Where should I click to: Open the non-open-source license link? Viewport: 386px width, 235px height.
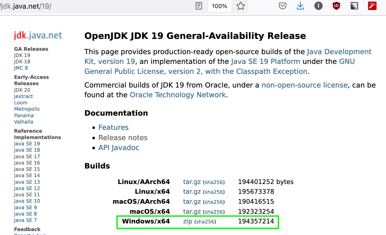[305, 85]
